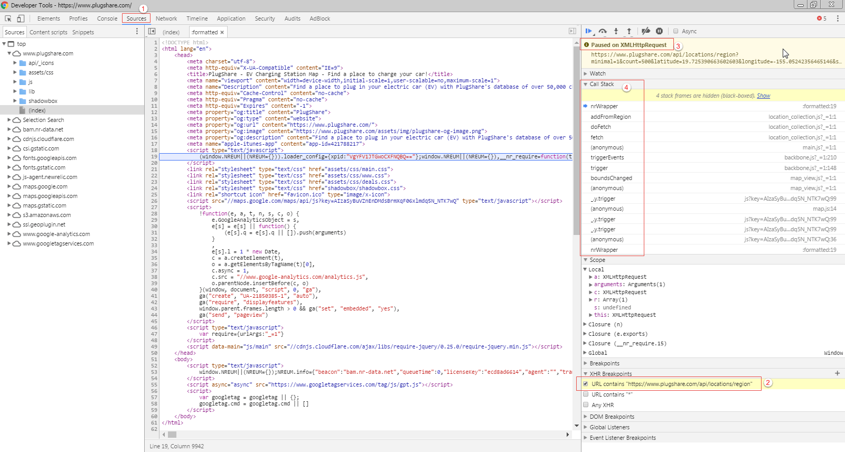Enable the Async call stack checkbox

675,31
